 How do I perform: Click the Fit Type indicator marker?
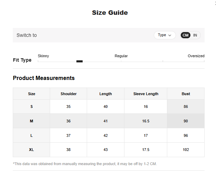(79, 61)
